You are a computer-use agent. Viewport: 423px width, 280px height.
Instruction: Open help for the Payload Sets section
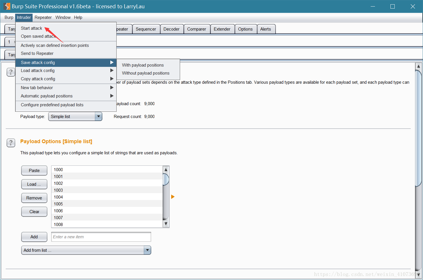tap(11, 72)
